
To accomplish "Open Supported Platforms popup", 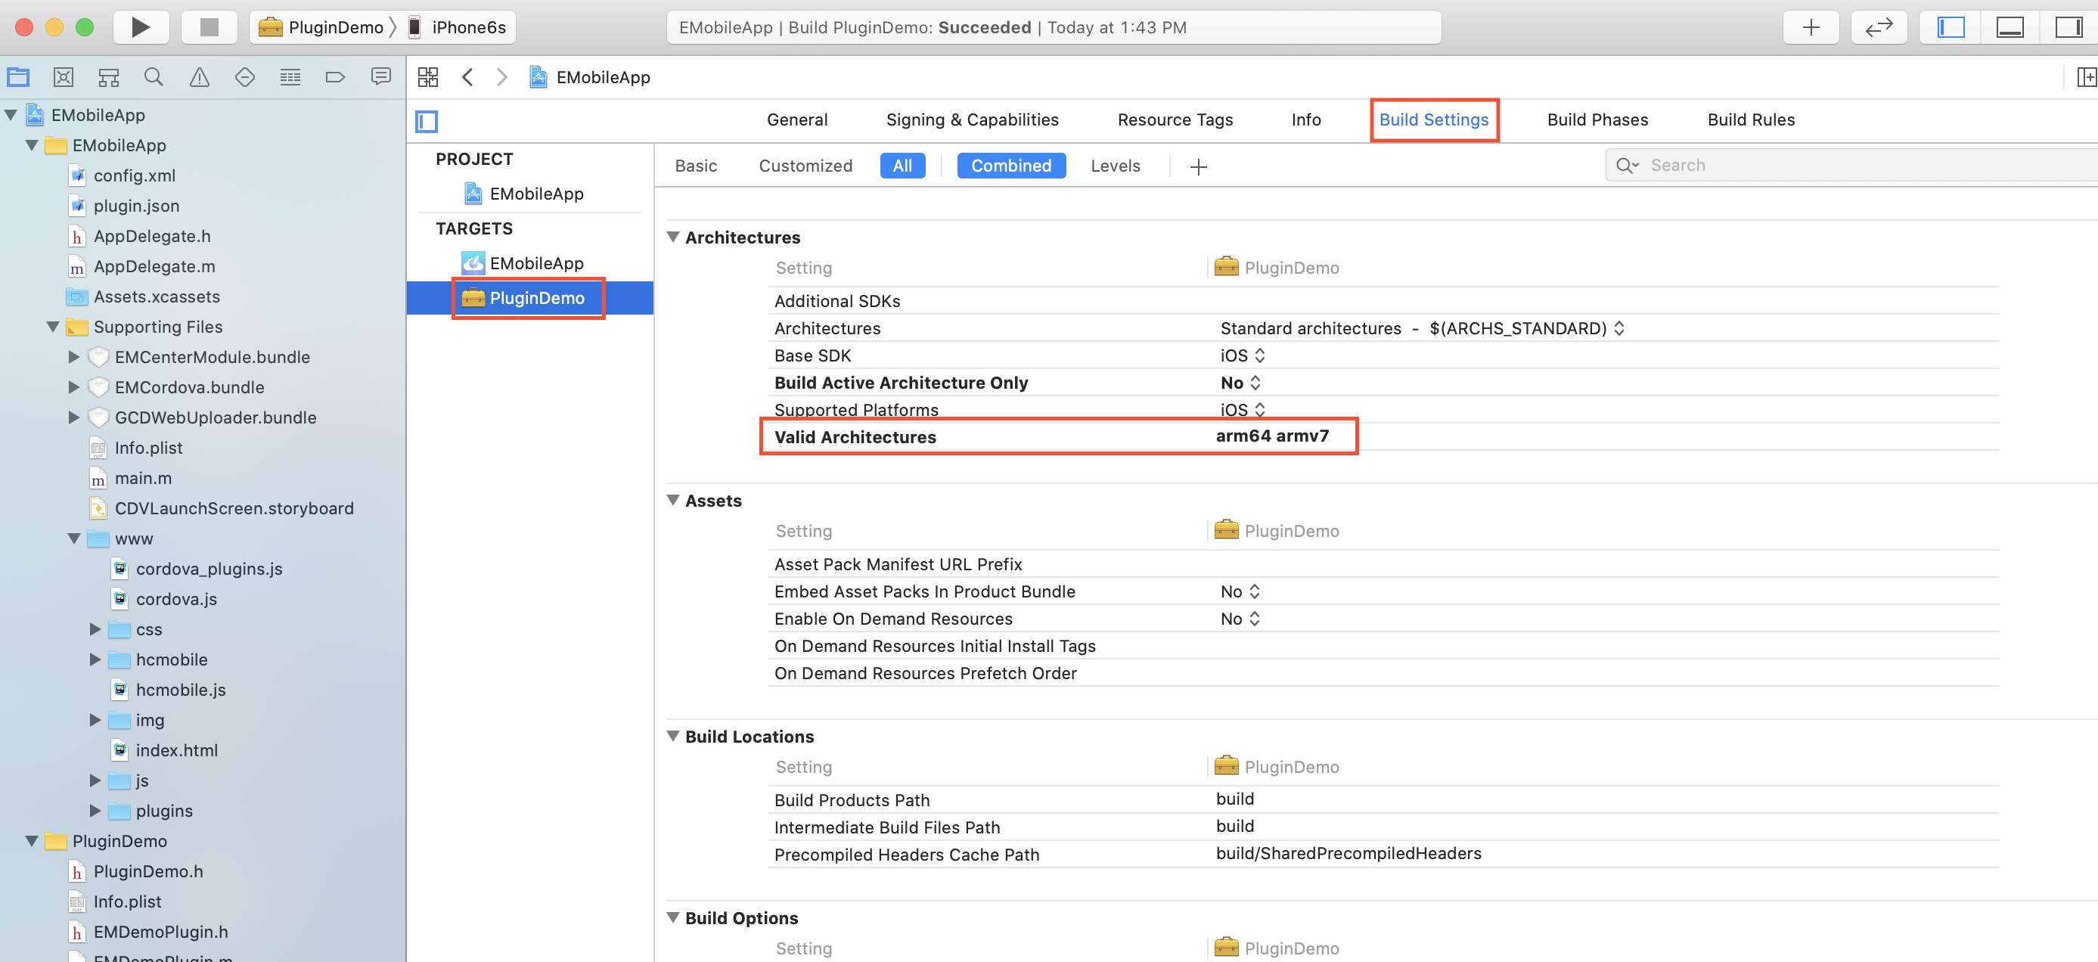I will click(1242, 410).
